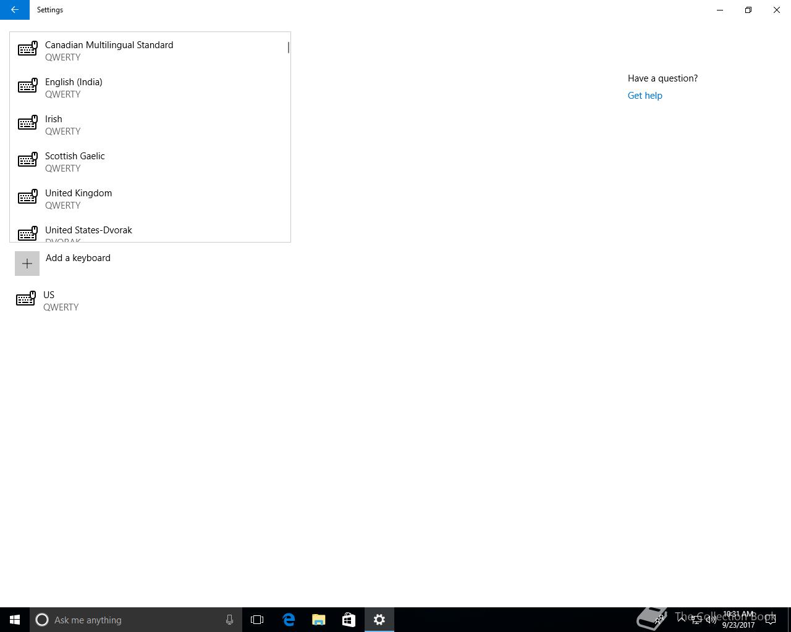Go back using the Settings back arrow
Image resolution: width=791 pixels, height=632 pixels.
point(15,10)
